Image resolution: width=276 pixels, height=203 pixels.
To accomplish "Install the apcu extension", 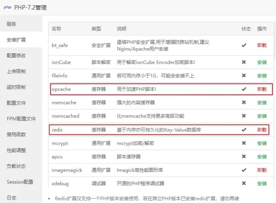I will click(x=262, y=156).
